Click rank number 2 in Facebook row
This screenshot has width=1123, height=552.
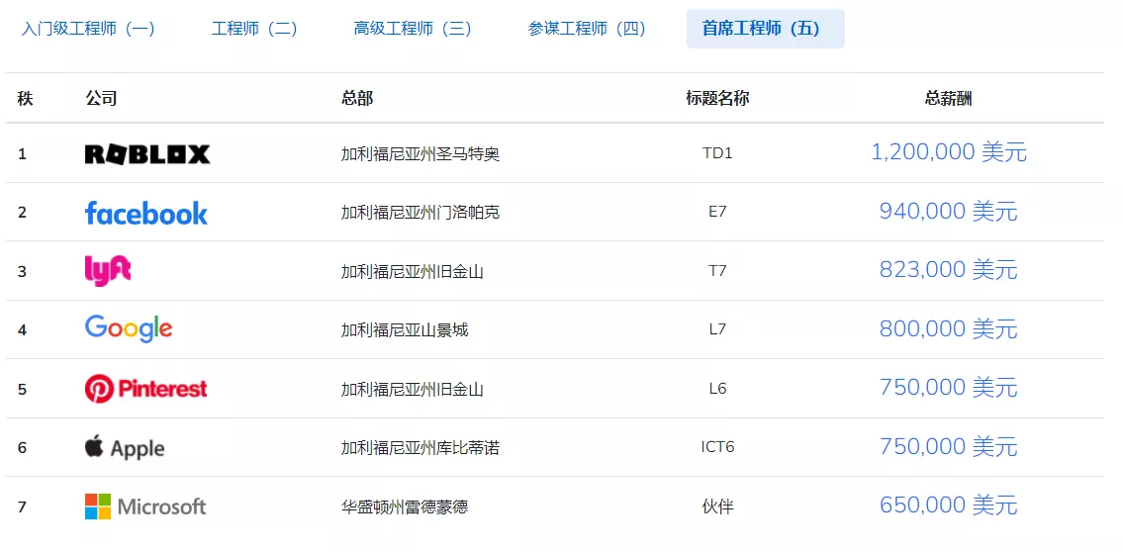(x=22, y=213)
